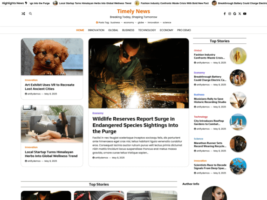Open the X (Twitter) icon

pyautogui.click(x=240, y=14)
